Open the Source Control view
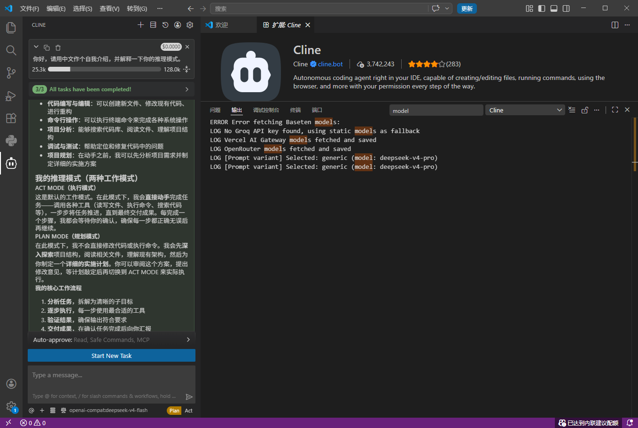638x428 pixels. point(11,73)
